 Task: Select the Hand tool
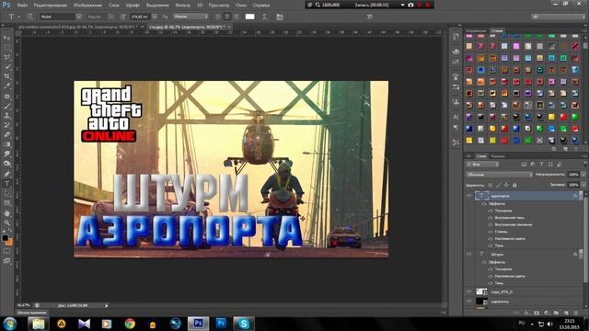6,213
